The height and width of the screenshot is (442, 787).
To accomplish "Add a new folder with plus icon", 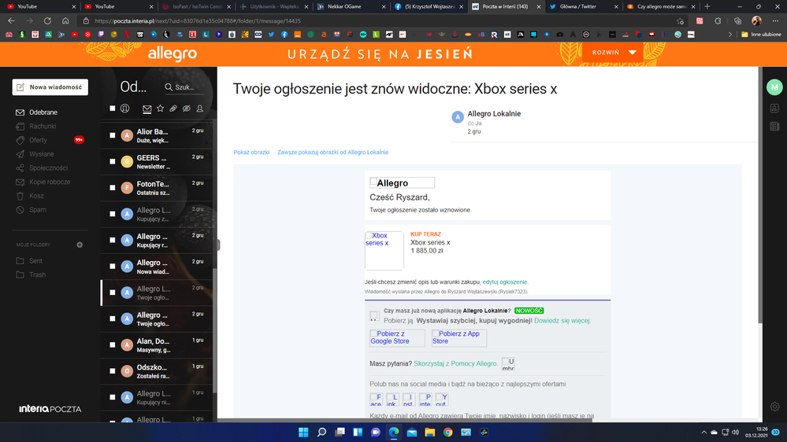I will (80, 245).
